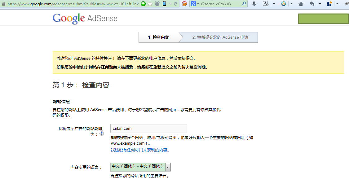Bookmark this page with the star icon
This screenshot has height=184, width=349.
pyautogui.click(x=150, y=4)
